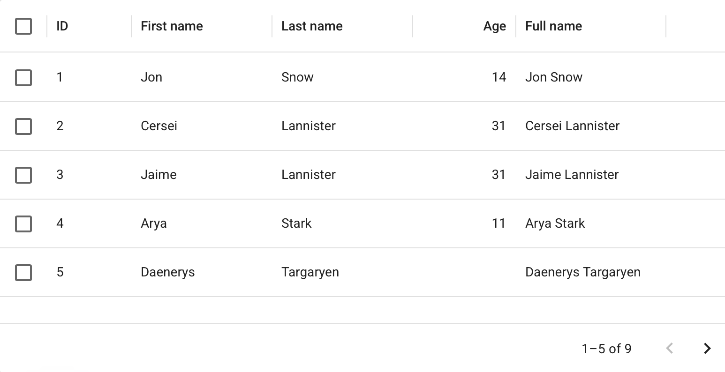Tick the checkbox for Jaime Lannister
The height and width of the screenshot is (372, 725).
[x=23, y=175]
